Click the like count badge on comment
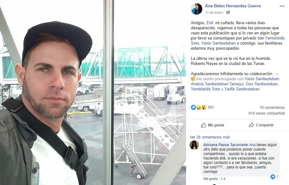The image size is (289, 185). (x=274, y=176)
